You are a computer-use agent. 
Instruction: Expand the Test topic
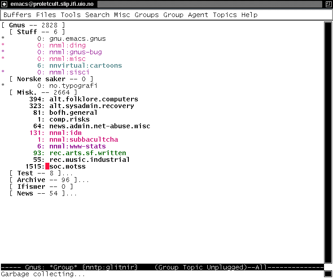point(41,174)
